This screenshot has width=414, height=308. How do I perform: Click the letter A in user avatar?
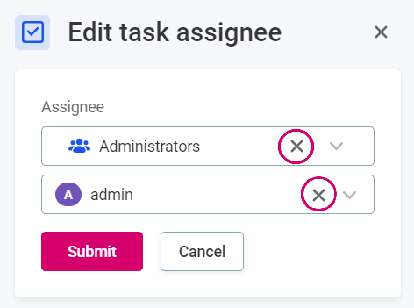68,195
